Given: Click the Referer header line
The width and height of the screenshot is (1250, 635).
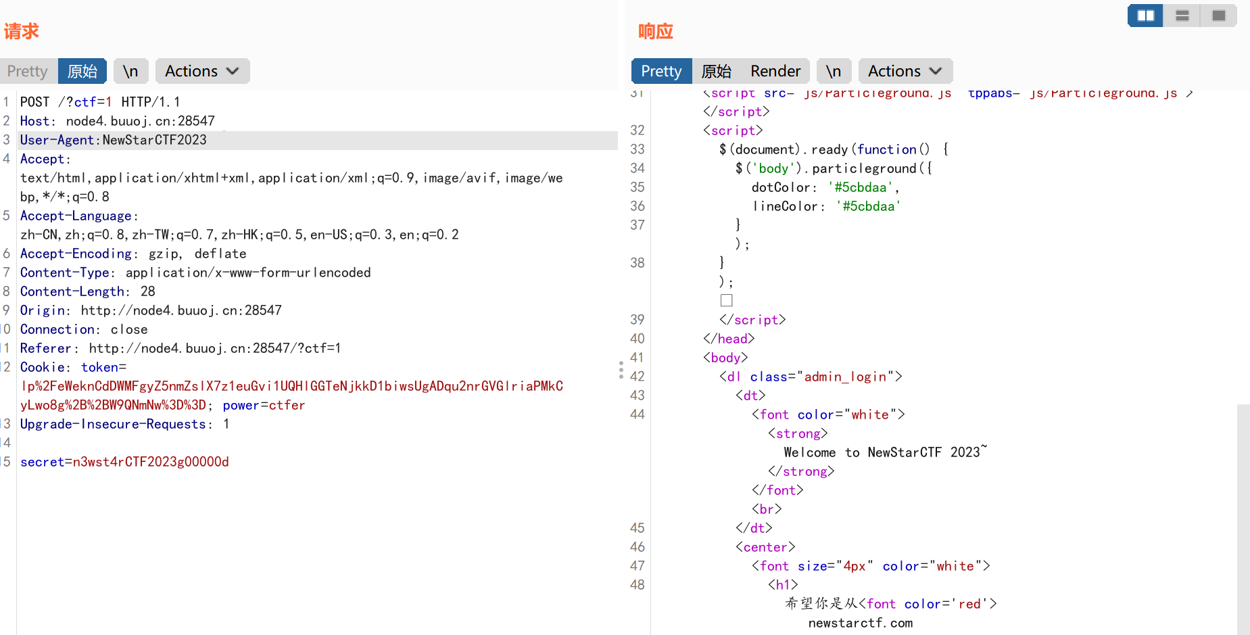Looking at the screenshot, I should click(181, 348).
